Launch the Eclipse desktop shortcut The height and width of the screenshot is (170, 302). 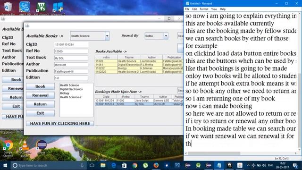coord(41,147)
